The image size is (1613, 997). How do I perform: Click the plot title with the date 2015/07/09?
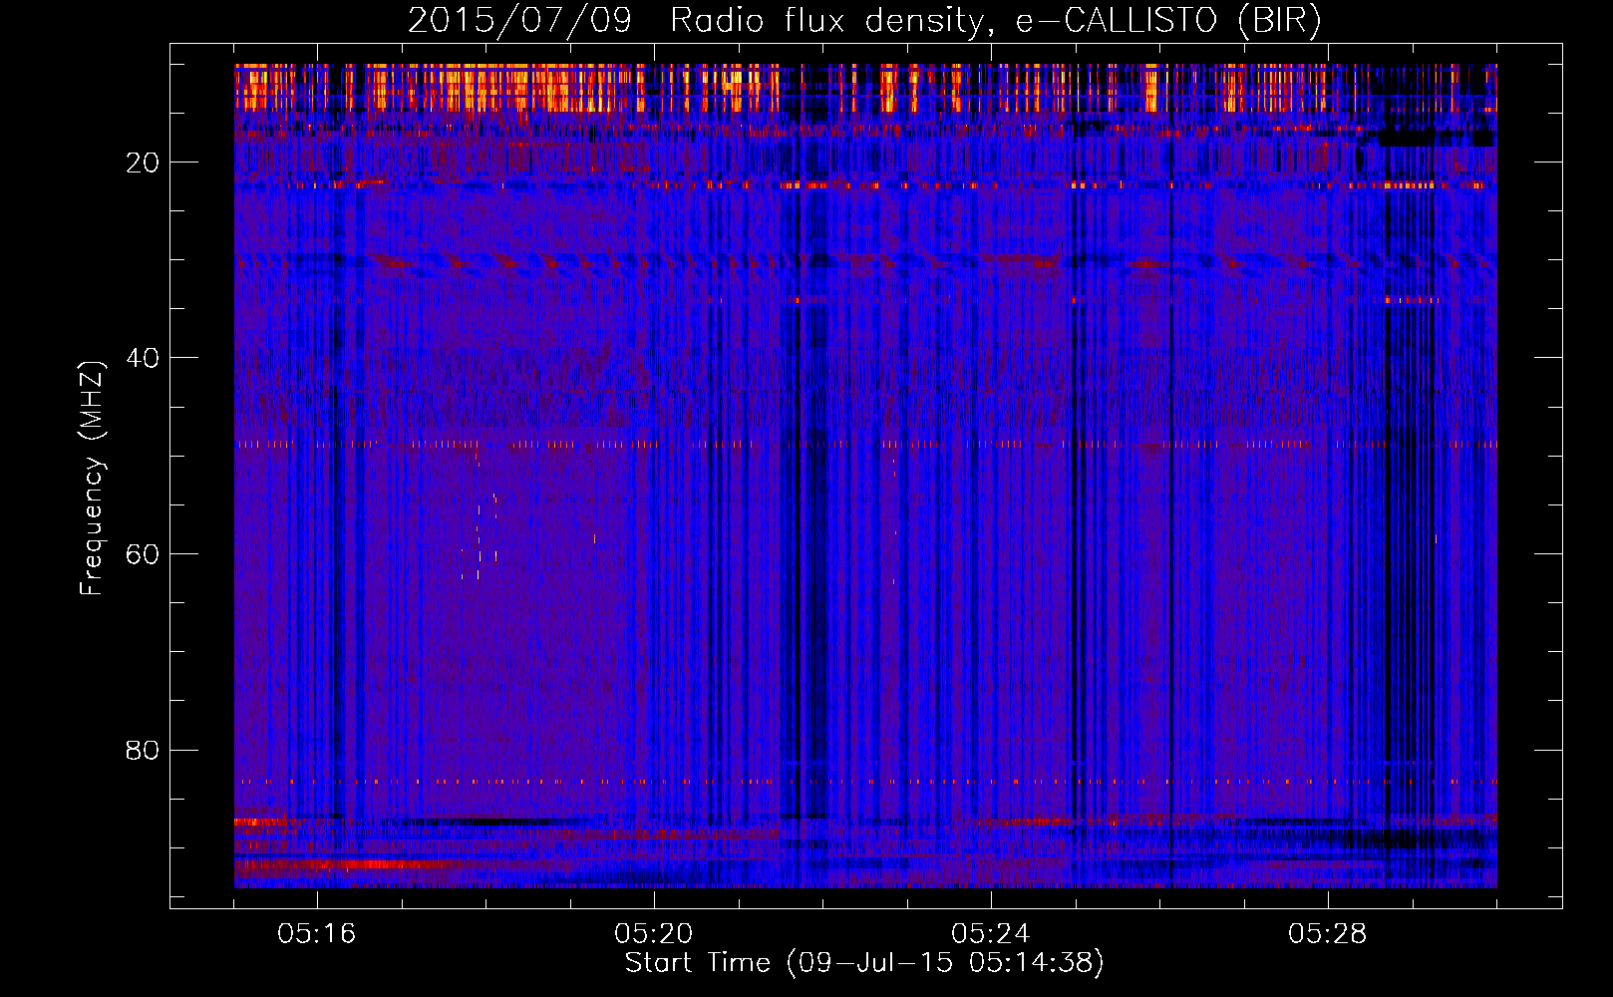pos(864,21)
